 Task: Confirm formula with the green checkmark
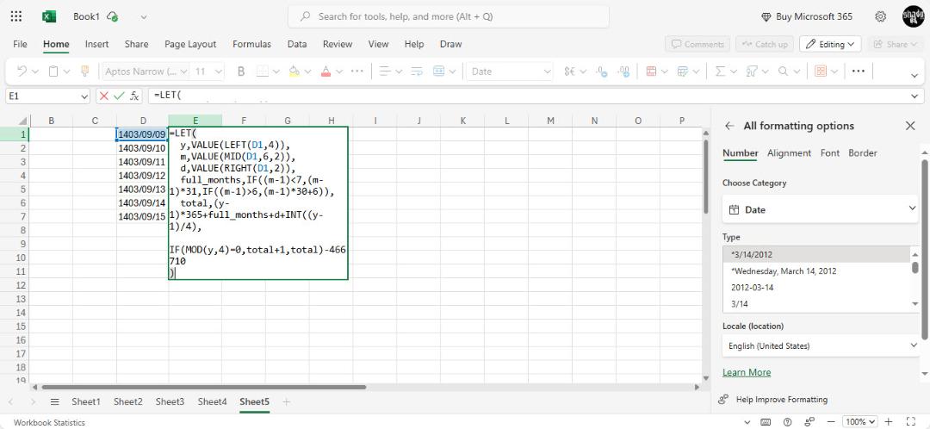coord(119,96)
